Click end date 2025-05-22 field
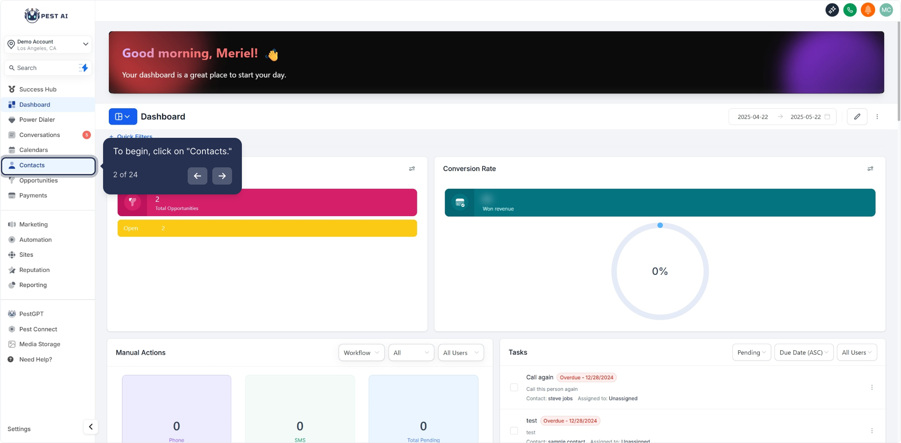 [805, 116]
